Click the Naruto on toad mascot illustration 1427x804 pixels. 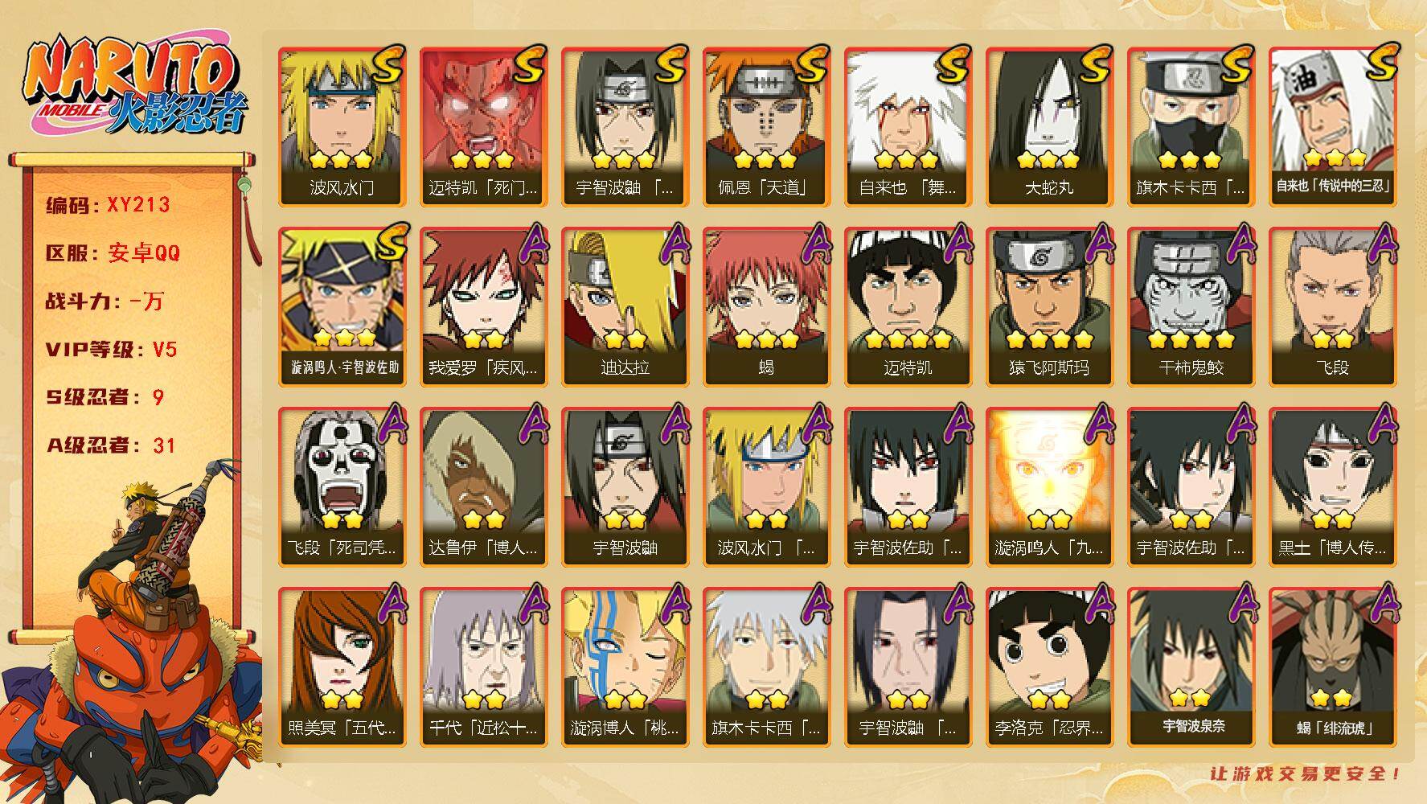tap(133, 631)
